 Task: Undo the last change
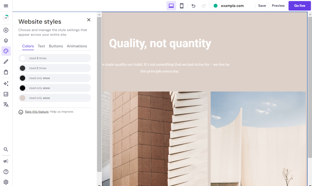[x=193, y=5]
